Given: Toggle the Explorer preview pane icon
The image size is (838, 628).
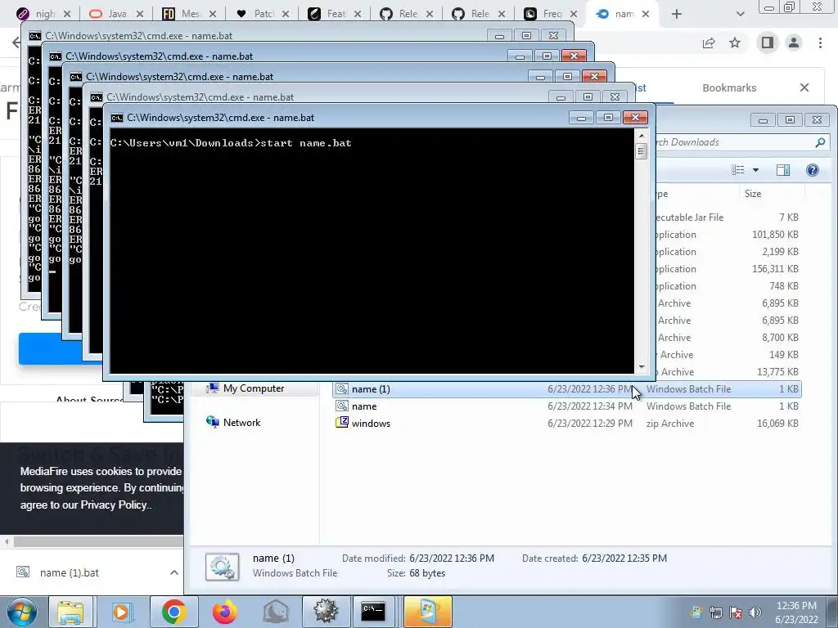Looking at the screenshot, I should coord(783,170).
